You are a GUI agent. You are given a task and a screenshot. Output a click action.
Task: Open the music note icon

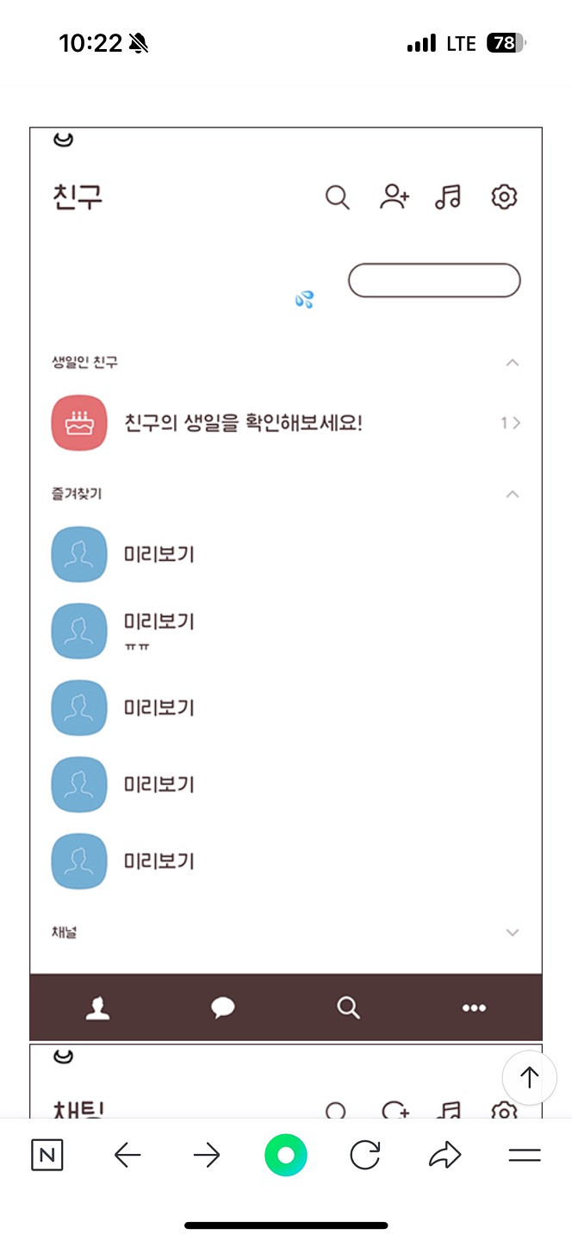(448, 197)
